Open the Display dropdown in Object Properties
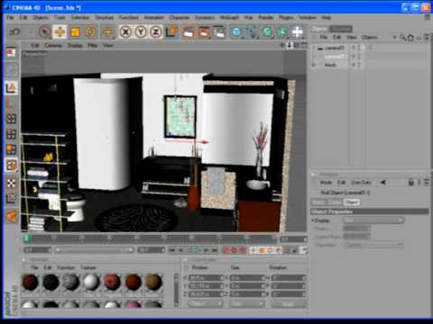This screenshot has width=433, height=324. (373, 220)
